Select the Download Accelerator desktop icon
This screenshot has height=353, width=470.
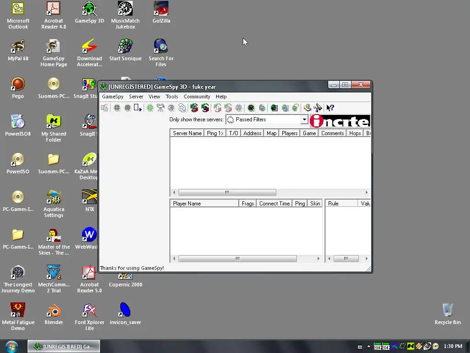90,53
